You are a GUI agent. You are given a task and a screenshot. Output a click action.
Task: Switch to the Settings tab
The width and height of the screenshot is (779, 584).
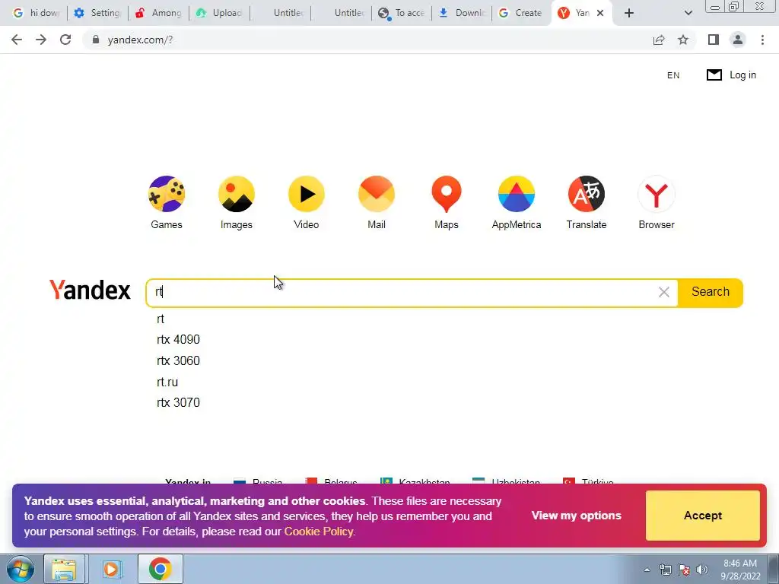(x=98, y=13)
